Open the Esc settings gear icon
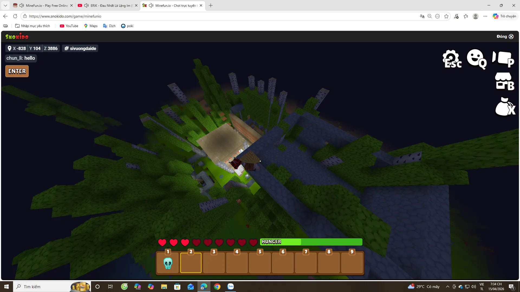The image size is (520, 292). [452, 59]
